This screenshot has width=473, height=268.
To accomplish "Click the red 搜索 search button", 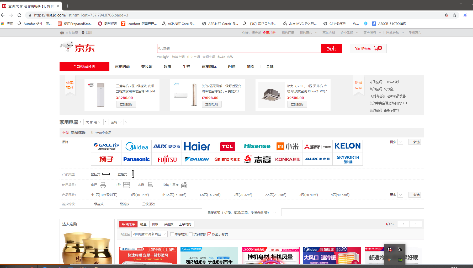I will pyautogui.click(x=331, y=48).
